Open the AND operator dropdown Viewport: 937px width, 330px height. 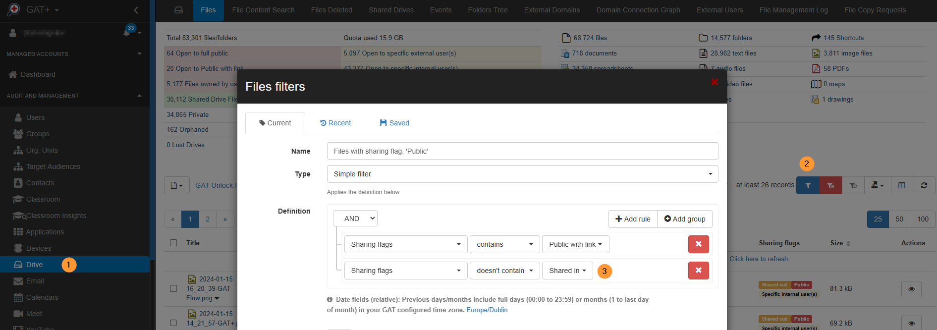[355, 219]
